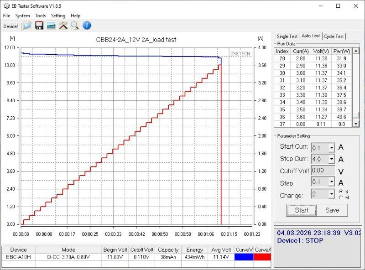Select the S seconds radio button
This screenshot has width=365, height=270.
(341, 191)
